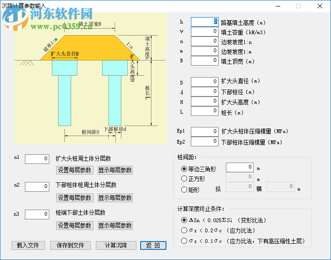Click the 矩形 横 spacing field
This screenshot has width=331, height=260.
pyautogui.click(x=281, y=187)
